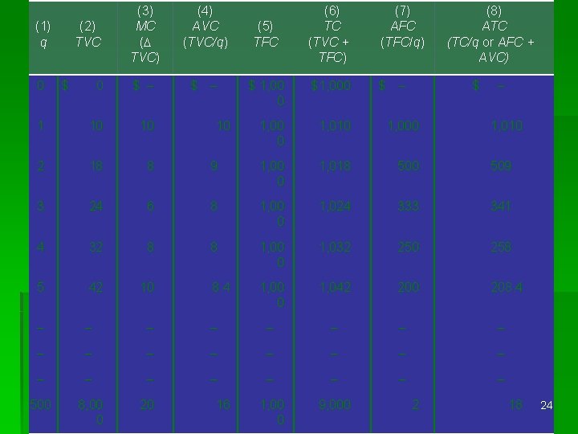Click the "(2) TVC" column header
The width and height of the screenshot is (578, 434).
point(88,35)
